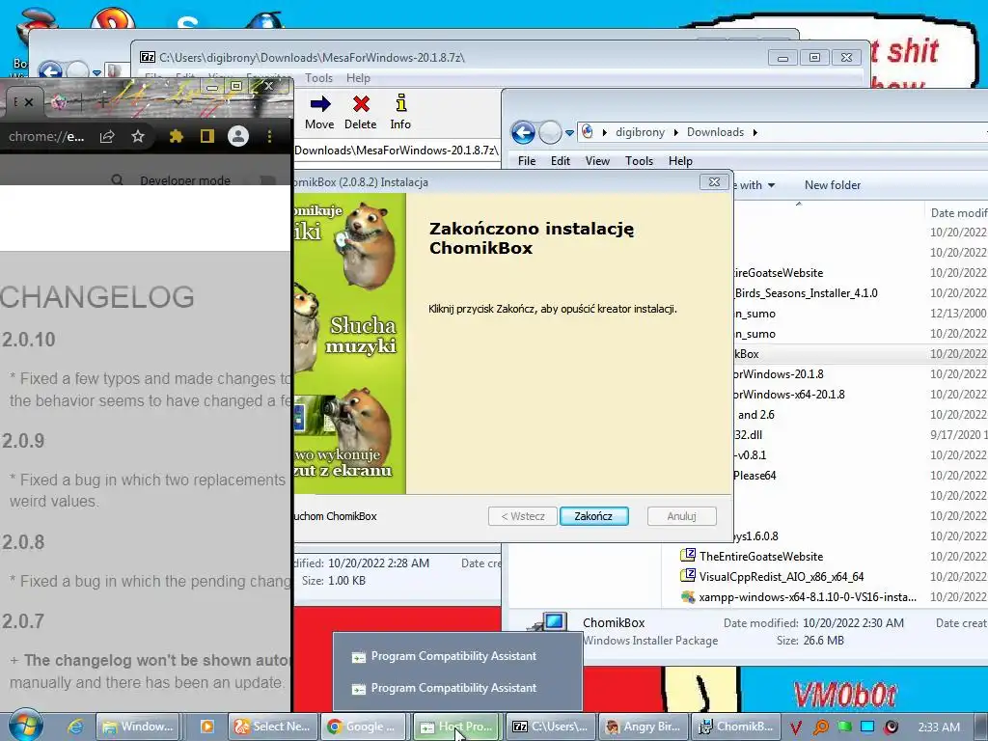The width and height of the screenshot is (988, 741).
Task: Open the Share with dropdown arrow
Action: coord(771,185)
